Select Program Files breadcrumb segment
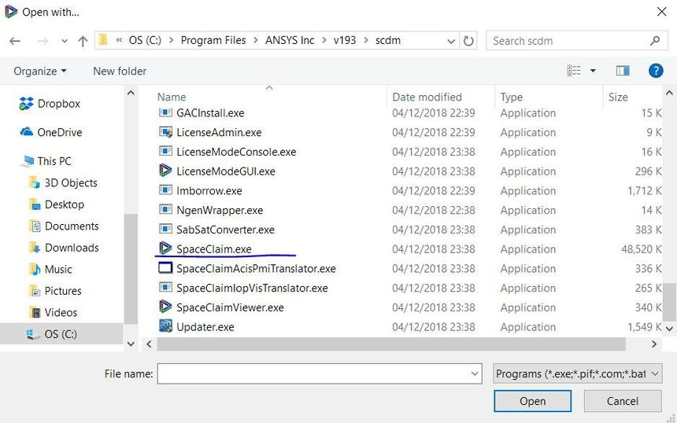 click(x=213, y=41)
